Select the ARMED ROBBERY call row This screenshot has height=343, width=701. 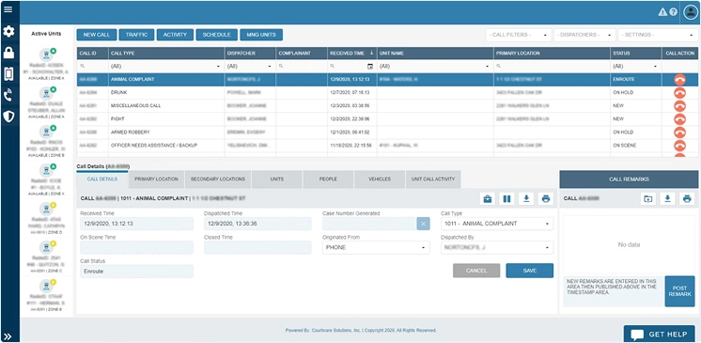[x=387, y=133]
